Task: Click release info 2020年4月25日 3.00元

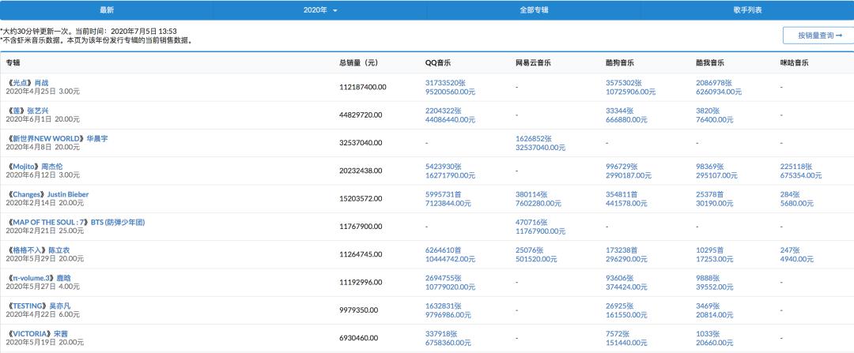Action: (x=43, y=92)
